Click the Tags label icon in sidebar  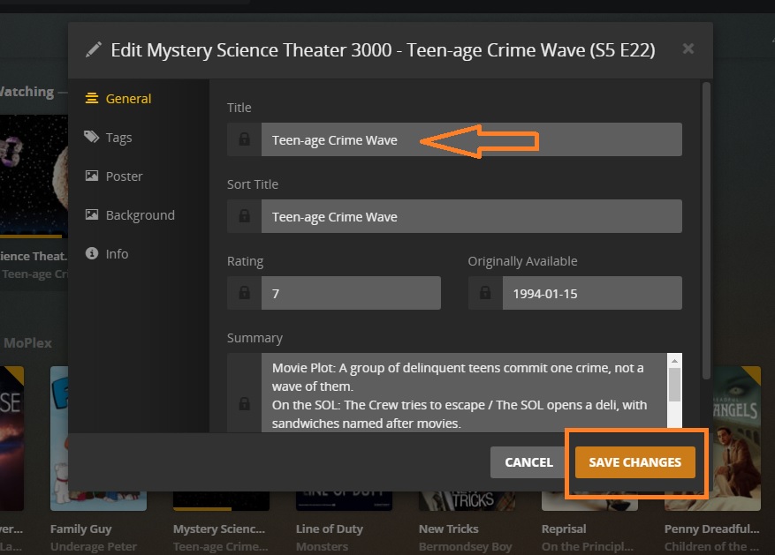click(91, 137)
